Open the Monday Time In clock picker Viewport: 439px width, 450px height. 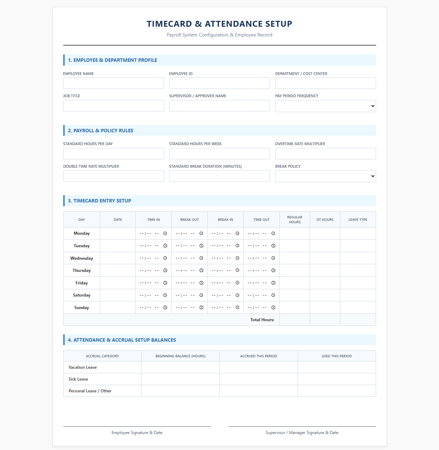point(165,233)
